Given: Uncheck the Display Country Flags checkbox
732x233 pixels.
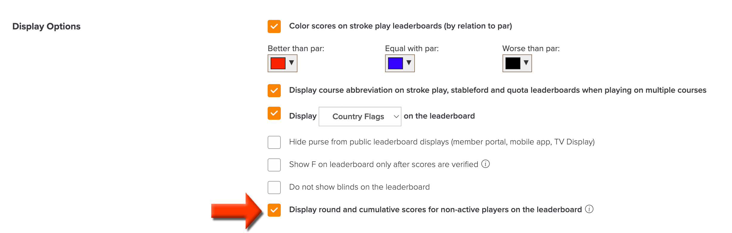Looking at the screenshot, I should pyautogui.click(x=274, y=113).
